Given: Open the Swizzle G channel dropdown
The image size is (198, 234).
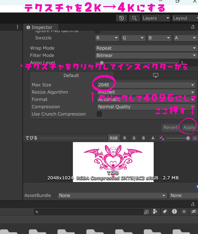Looking at the screenshot, I should tap(133, 38).
